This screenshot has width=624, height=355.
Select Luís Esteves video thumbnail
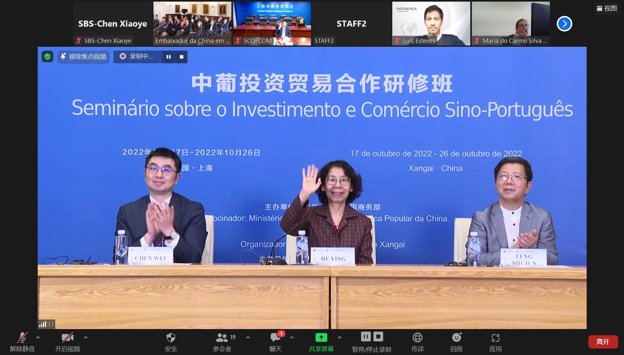[431, 23]
